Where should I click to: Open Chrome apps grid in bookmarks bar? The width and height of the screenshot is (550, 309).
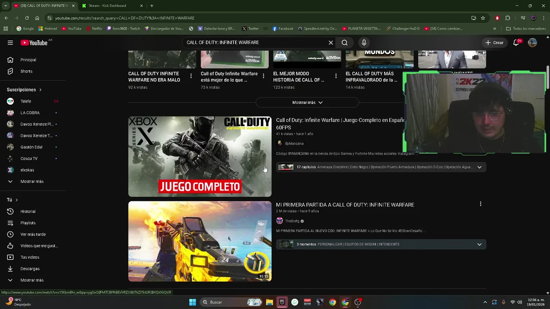pyautogui.click(x=6, y=29)
